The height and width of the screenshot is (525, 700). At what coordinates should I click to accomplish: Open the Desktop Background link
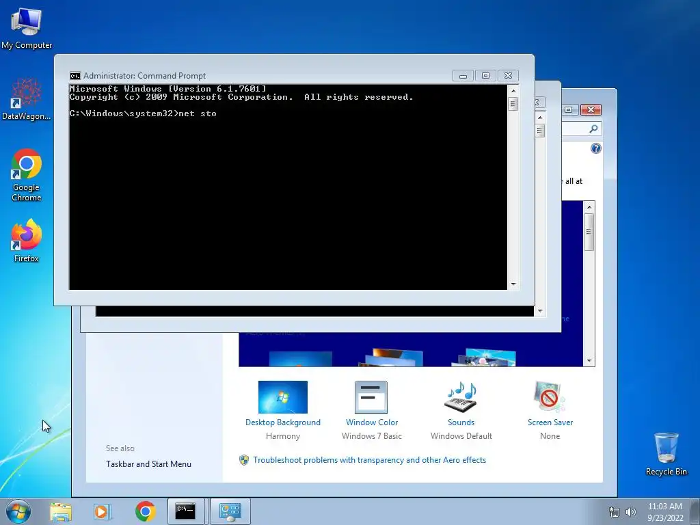tap(282, 422)
